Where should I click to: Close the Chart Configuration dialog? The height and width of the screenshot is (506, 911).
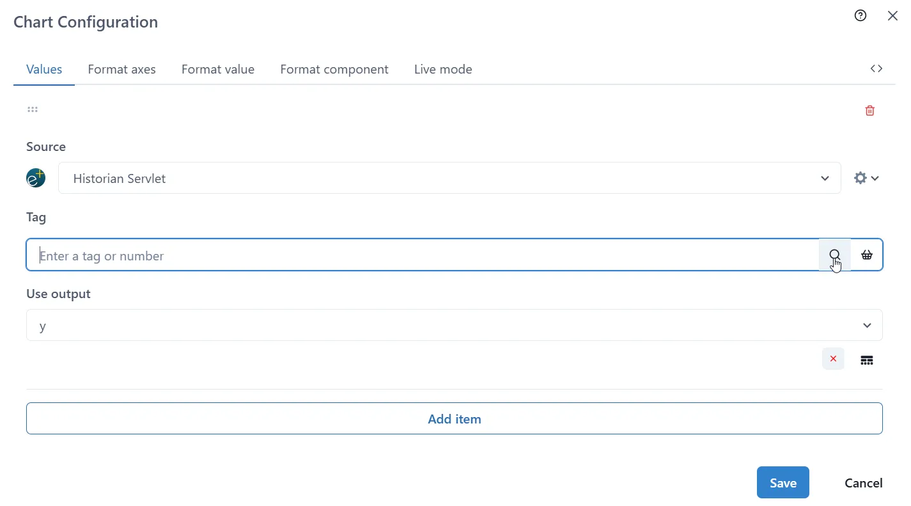pyautogui.click(x=893, y=15)
